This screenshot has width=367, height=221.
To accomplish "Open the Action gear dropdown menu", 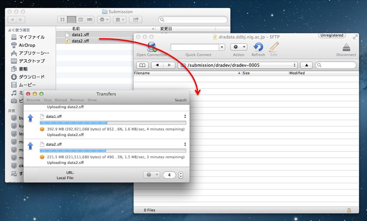I will click(x=239, y=47).
